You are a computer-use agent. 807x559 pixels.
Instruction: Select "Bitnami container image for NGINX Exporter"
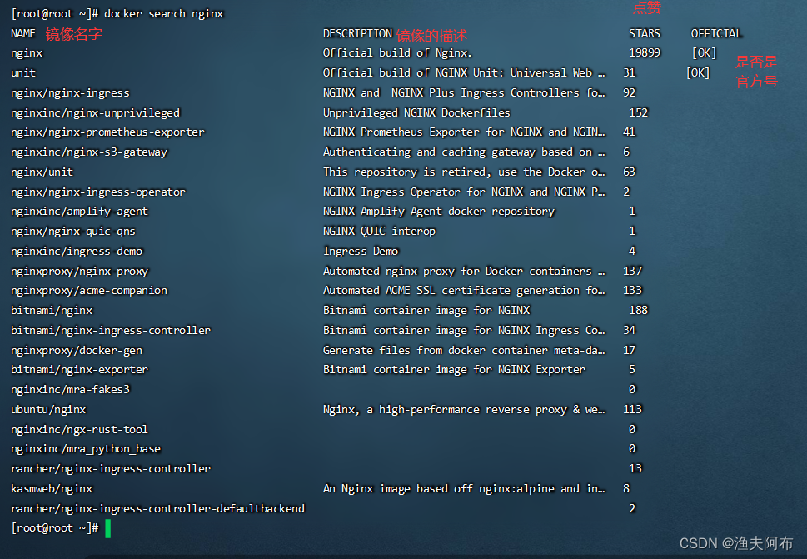454,370
